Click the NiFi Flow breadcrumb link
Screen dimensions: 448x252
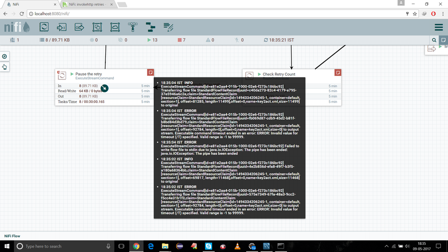coord(12,236)
